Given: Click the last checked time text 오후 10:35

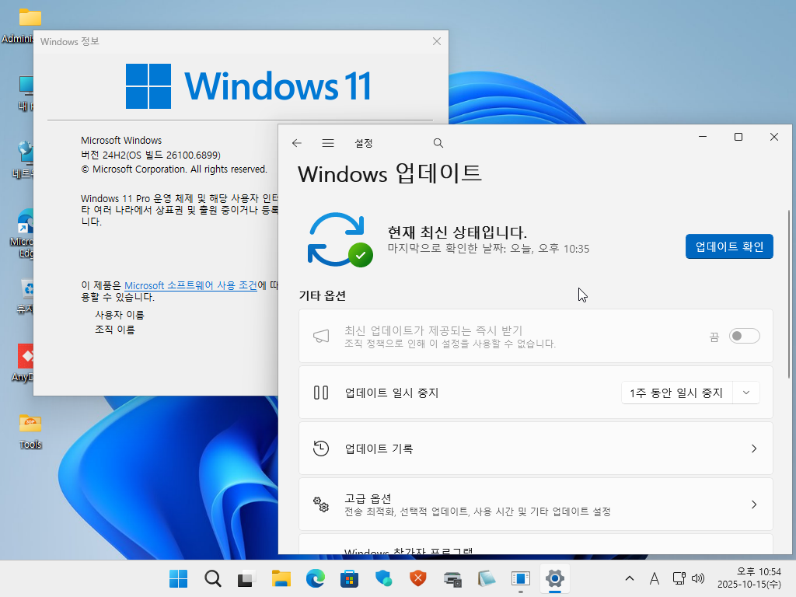Looking at the screenshot, I should pyautogui.click(x=564, y=249).
